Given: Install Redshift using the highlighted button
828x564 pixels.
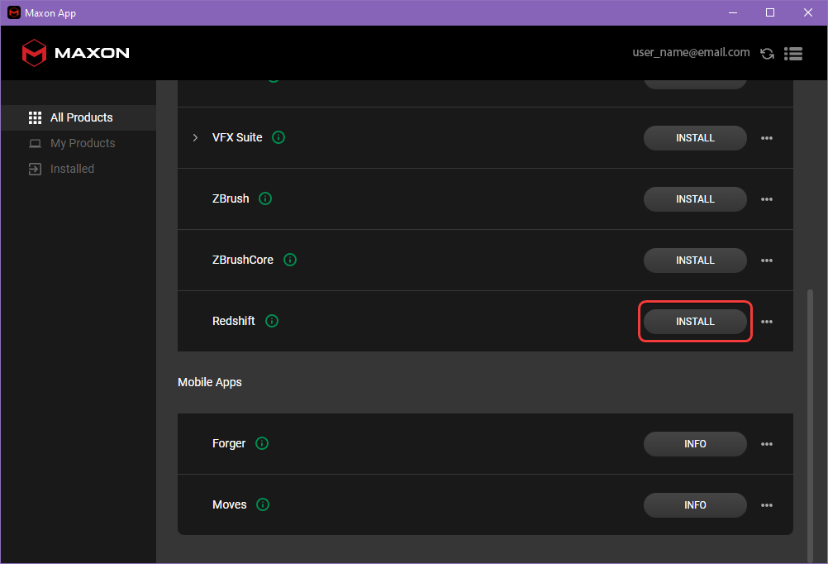Looking at the screenshot, I should click(695, 322).
